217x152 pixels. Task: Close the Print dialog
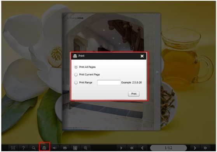[142, 56]
